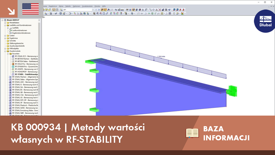Click the PDF export icon at toolbar end
Image resolution: width=275 pixels, height=155 pixels.
[183, 10]
